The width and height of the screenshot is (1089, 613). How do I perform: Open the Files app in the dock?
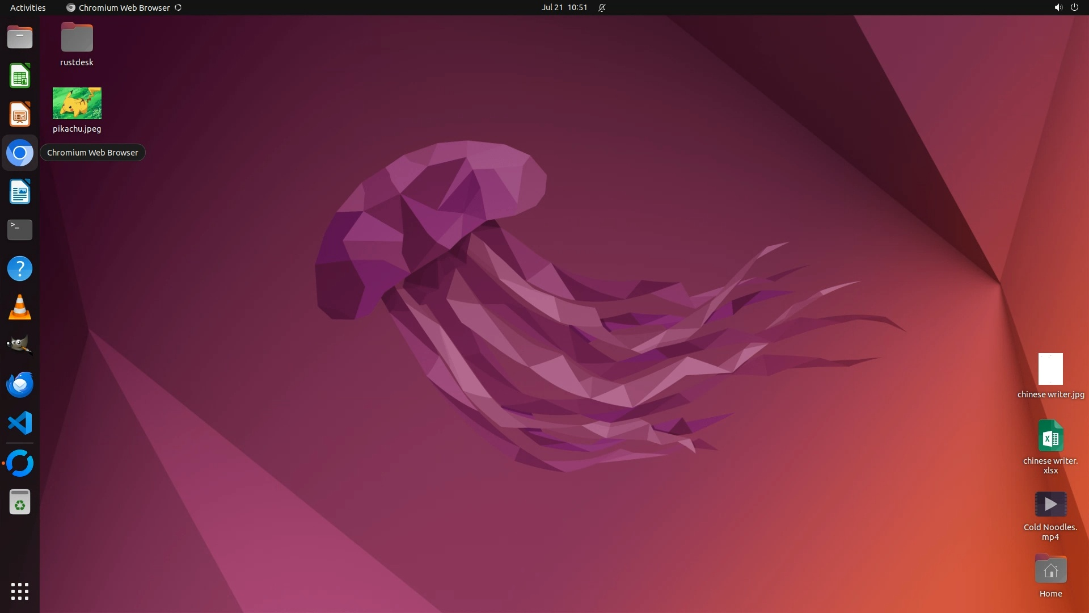pos(20,37)
